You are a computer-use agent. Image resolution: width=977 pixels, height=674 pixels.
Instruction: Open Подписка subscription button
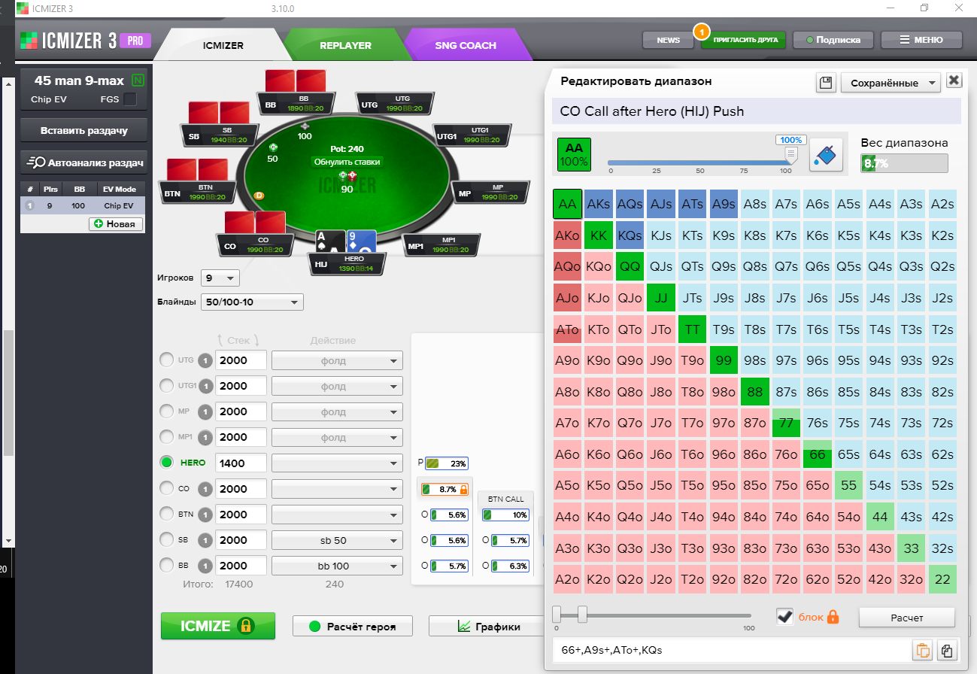(x=832, y=40)
